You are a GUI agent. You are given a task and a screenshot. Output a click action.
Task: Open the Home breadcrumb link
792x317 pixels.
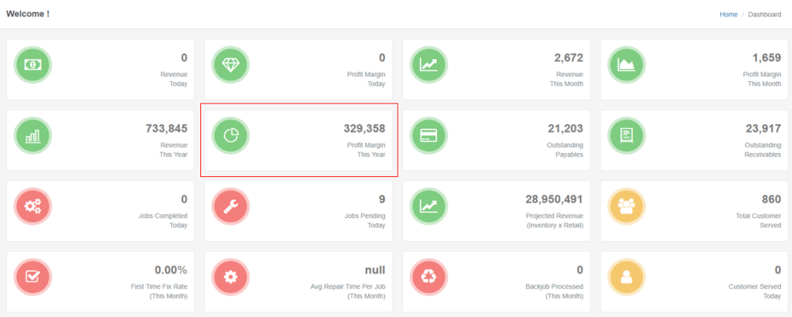728,14
